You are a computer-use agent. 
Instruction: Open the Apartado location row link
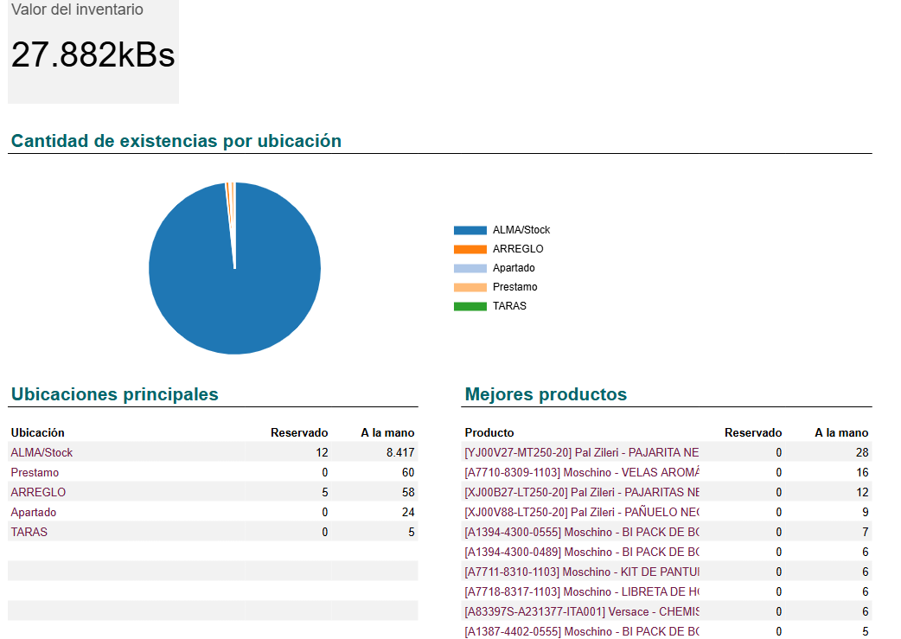pyautogui.click(x=34, y=512)
